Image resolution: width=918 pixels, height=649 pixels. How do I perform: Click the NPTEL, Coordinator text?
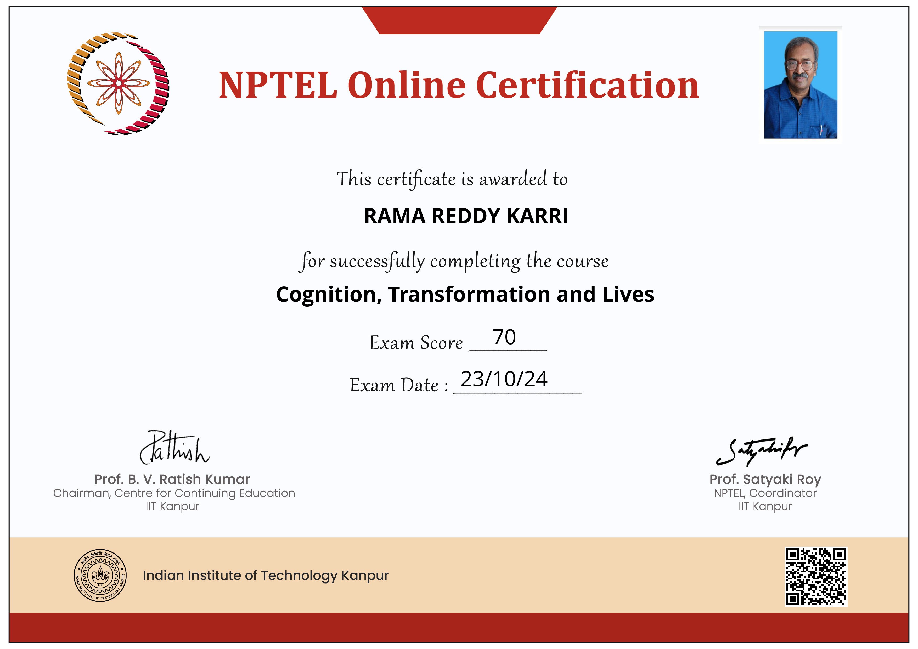click(765, 493)
